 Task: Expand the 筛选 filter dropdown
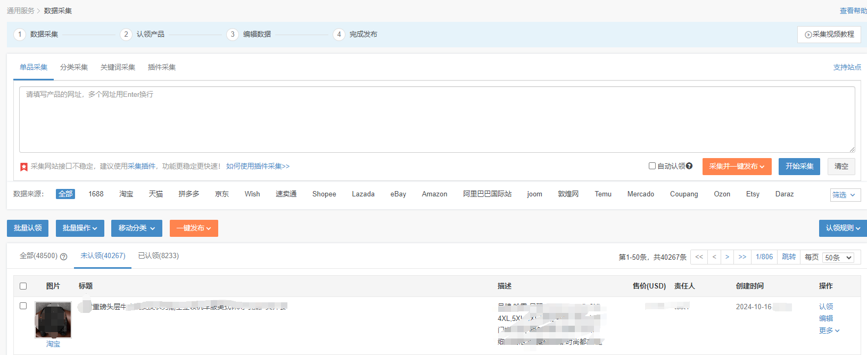tap(845, 195)
